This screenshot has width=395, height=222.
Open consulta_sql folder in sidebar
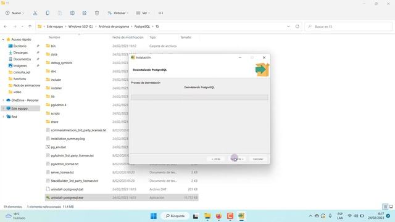[x=22, y=72]
